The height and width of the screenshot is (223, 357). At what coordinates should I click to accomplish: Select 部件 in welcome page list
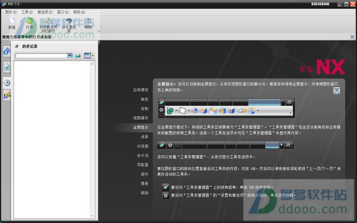point(145,174)
